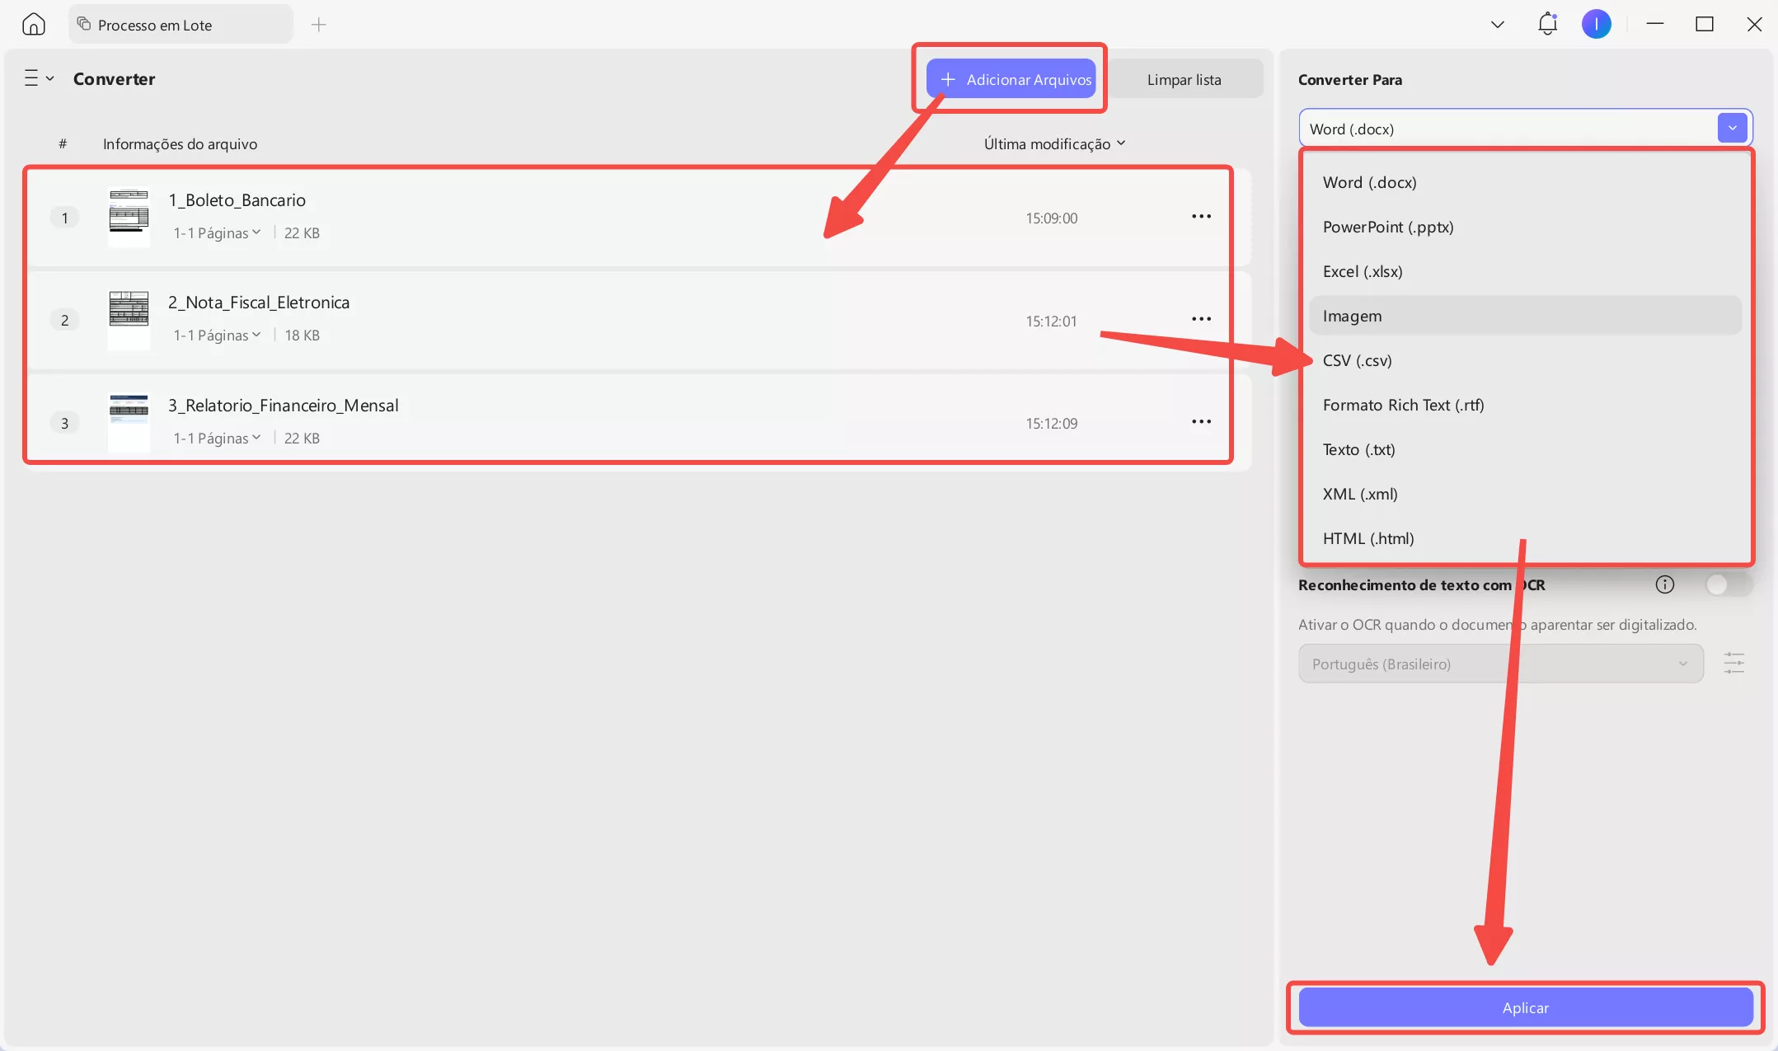Open the Converter Para format combo box
This screenshot has height=1051, width=1778.
pyautogui.click(x=1525, y=129)
